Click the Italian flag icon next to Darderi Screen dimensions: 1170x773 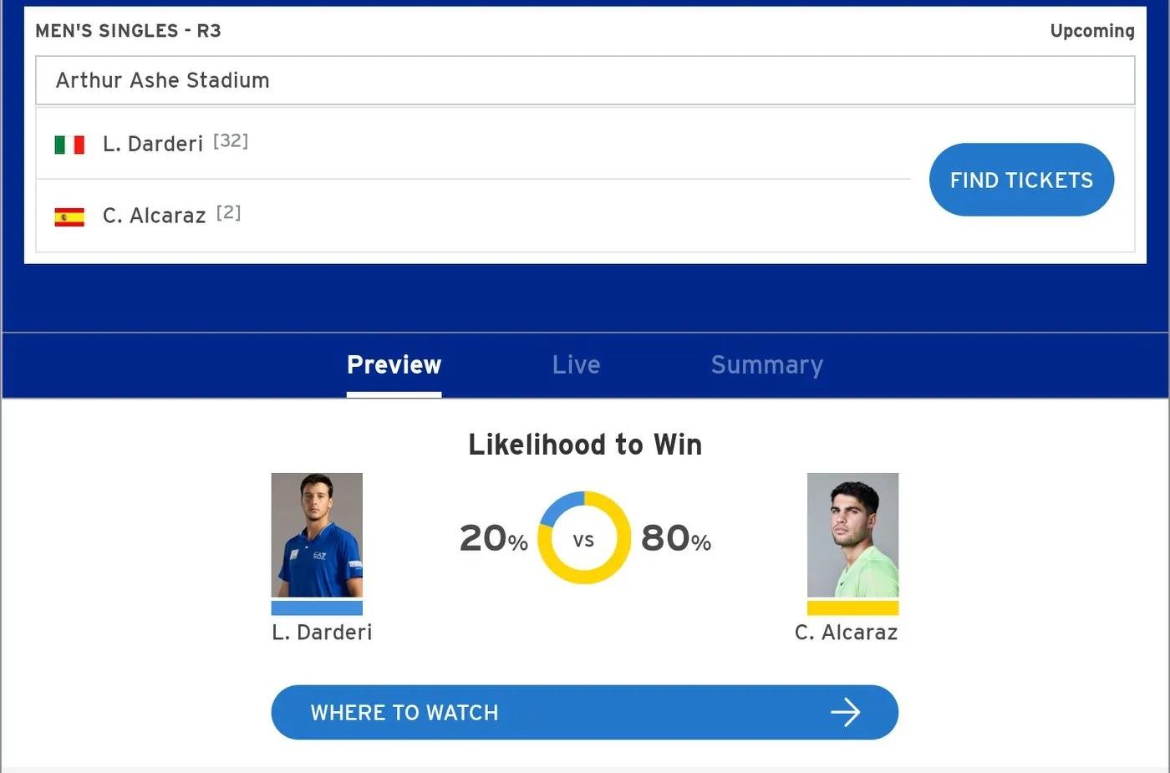(x=69, y=145)
